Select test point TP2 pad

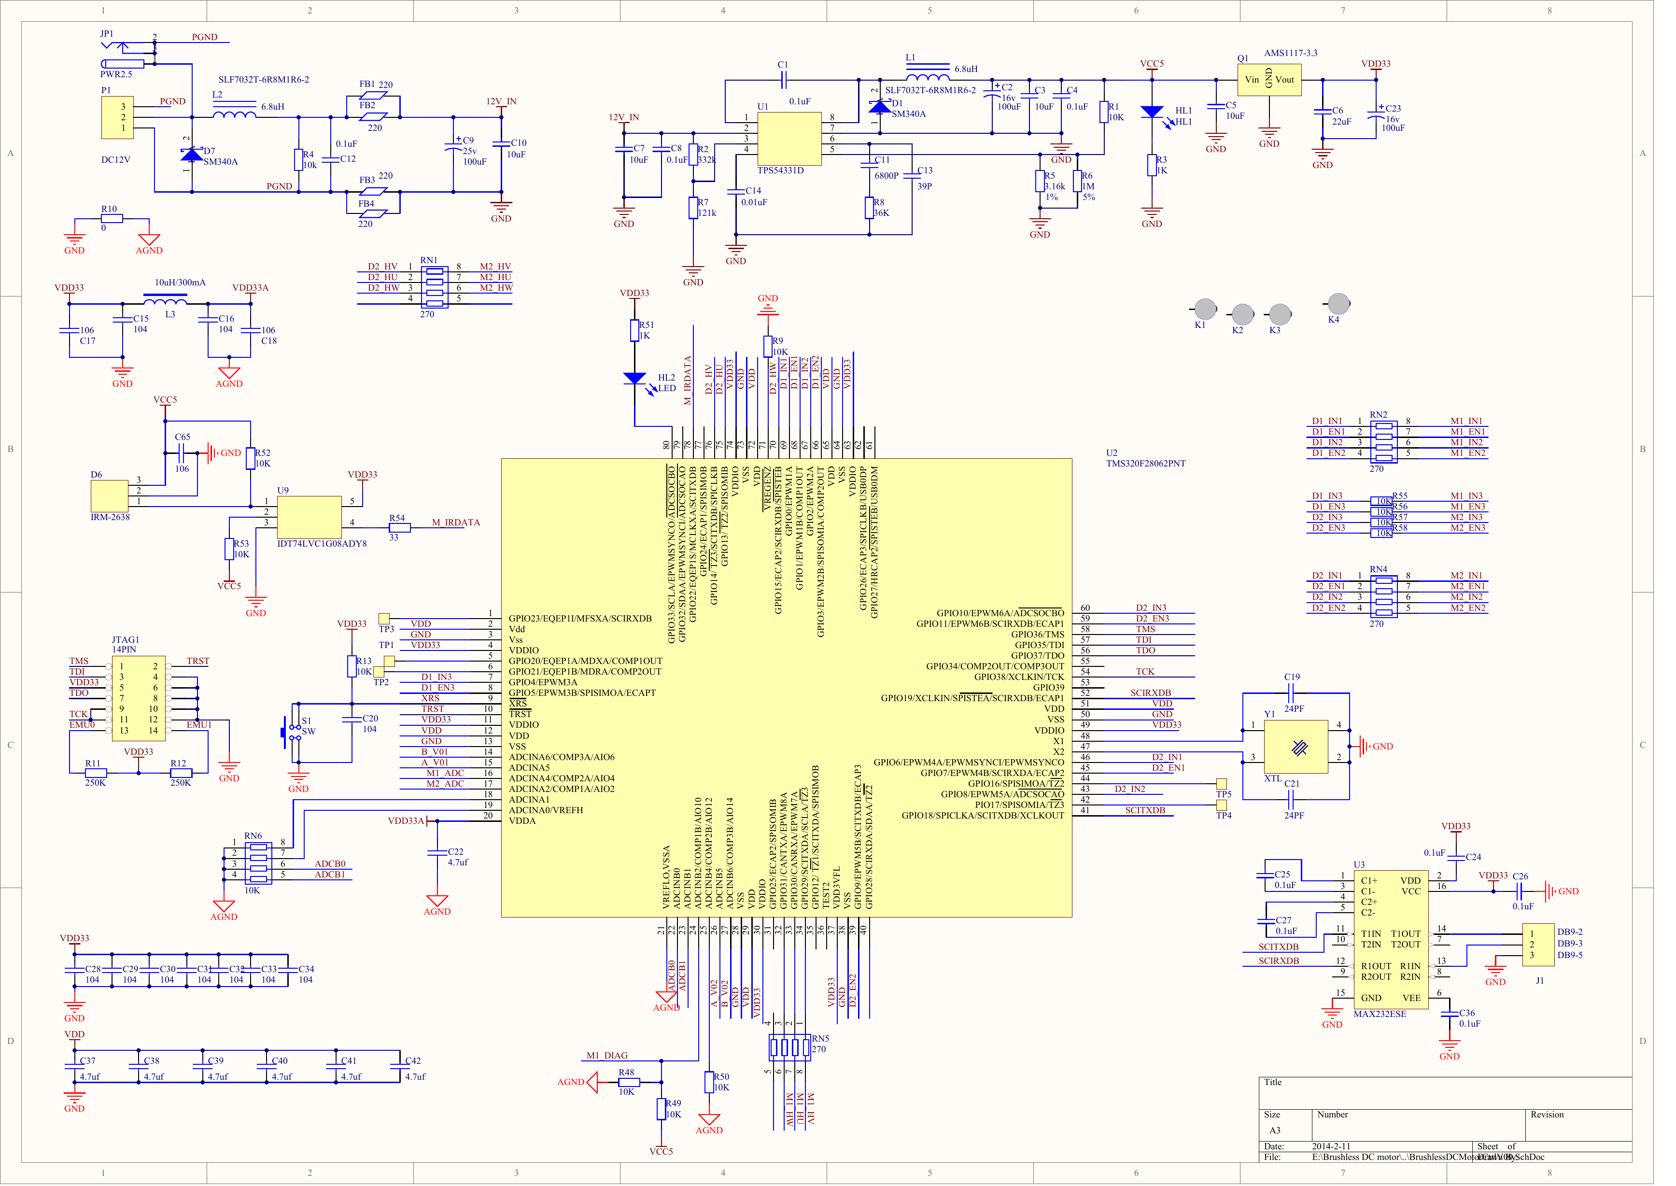378,672
